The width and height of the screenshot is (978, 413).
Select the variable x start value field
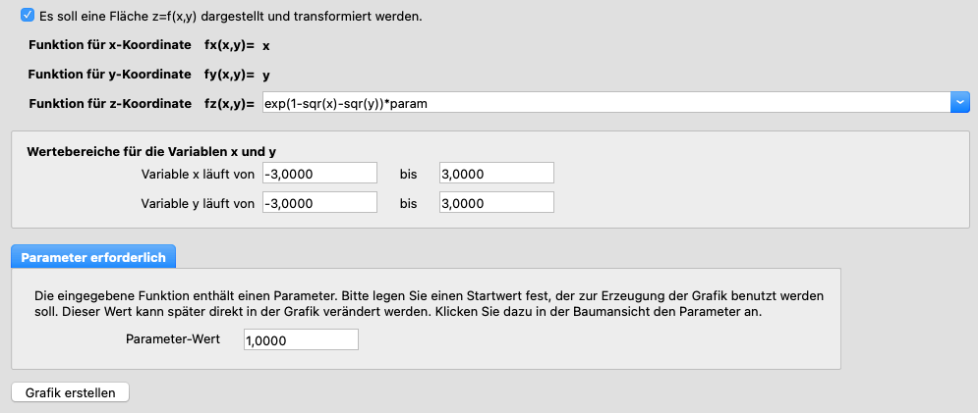(319, 174)
